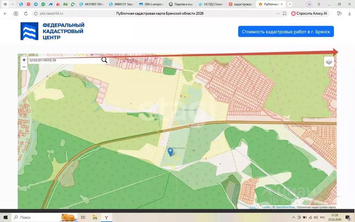Reload the page in the browser
The height and width of the screenshot is (222, 355).
coord(26,14)
